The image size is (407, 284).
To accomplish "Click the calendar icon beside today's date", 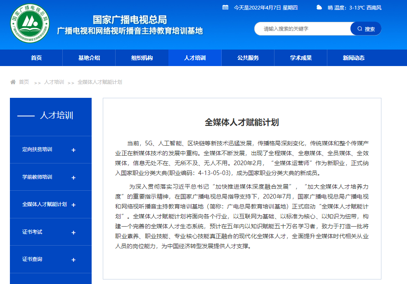I will pos(225,7).
